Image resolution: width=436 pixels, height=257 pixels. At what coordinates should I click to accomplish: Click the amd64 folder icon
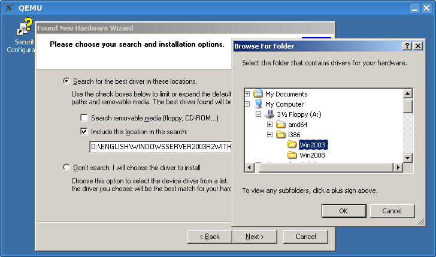click(281, 125)
